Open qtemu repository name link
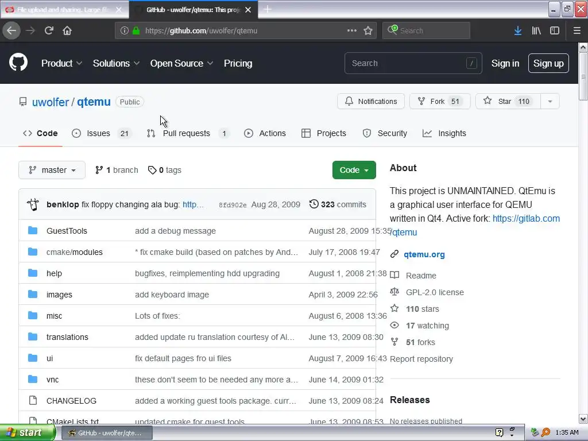Screen dimensions: 588x441 (94, 102)
